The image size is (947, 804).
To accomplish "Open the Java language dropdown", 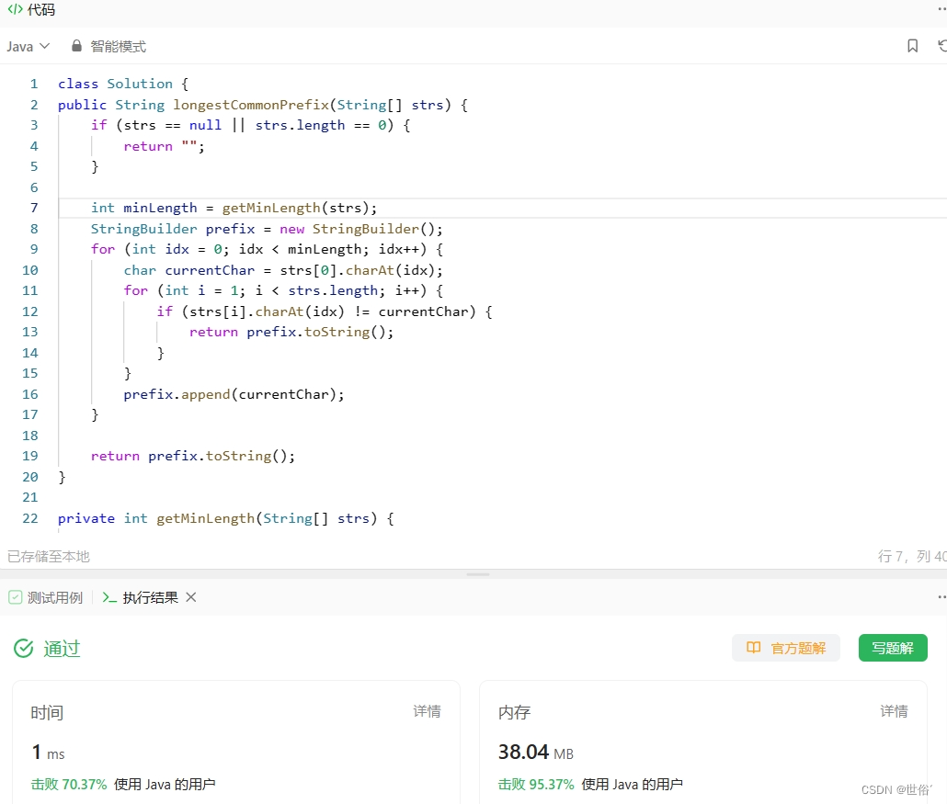I will coord(28,47).
